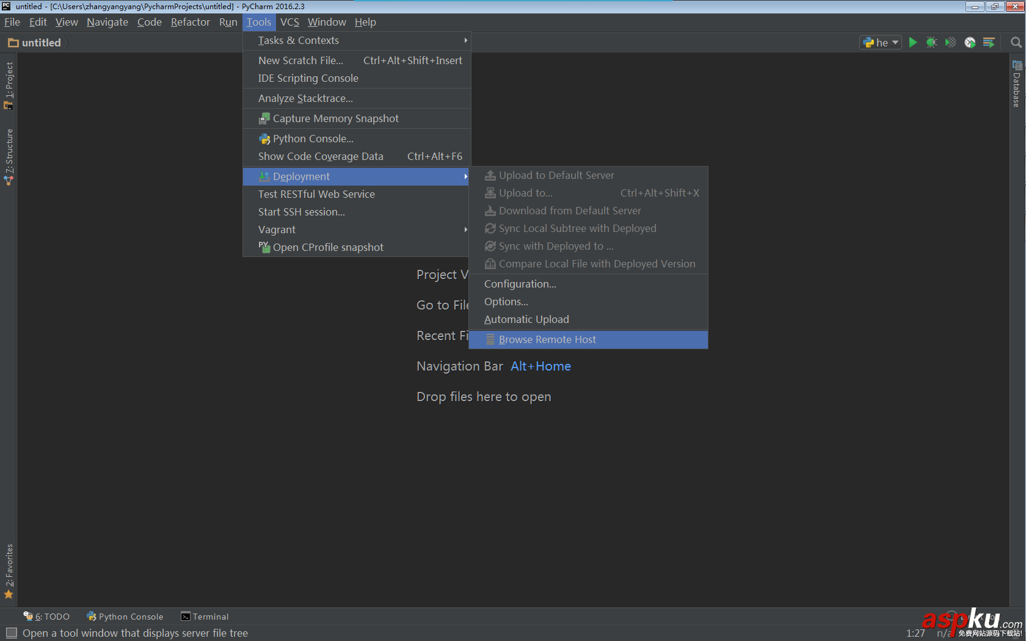The width and height of the screenshot is (1026, 641).
Task: Click the n/a memory indicator in status bar
Action: click(944, 633)
